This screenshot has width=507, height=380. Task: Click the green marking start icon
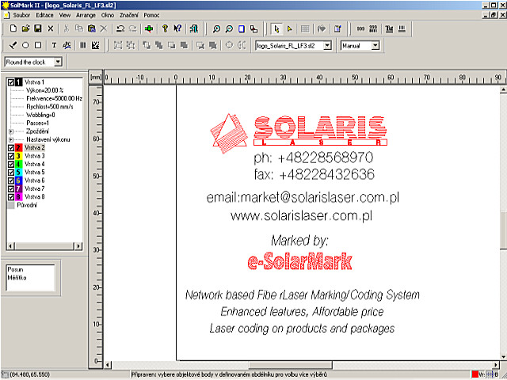coord(149,28)
